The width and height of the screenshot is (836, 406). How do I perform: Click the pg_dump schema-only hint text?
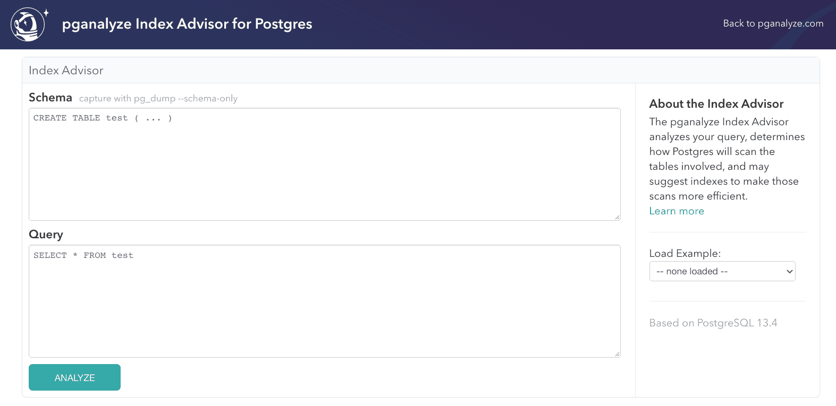(158, 98)
